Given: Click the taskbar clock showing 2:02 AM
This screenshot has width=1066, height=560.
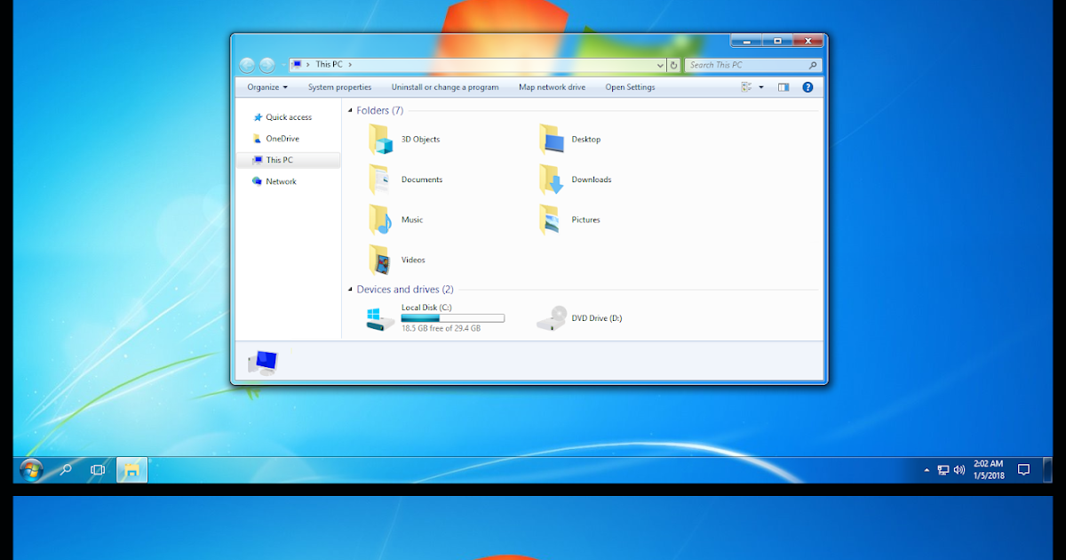Looking at the screenshot, I should tap(989, 470).
